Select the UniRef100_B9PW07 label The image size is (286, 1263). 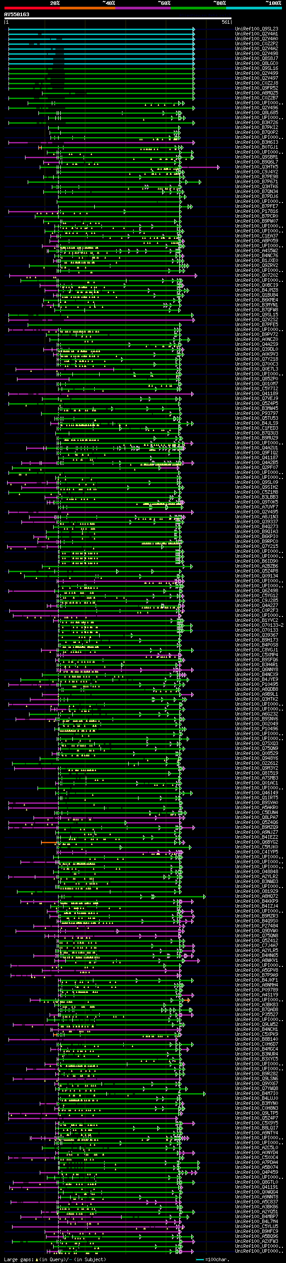[257, 221]
